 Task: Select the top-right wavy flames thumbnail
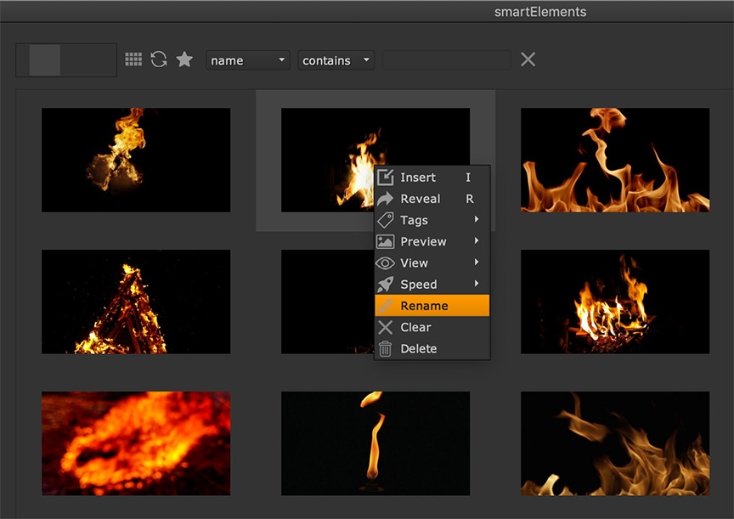pos(614,160)
